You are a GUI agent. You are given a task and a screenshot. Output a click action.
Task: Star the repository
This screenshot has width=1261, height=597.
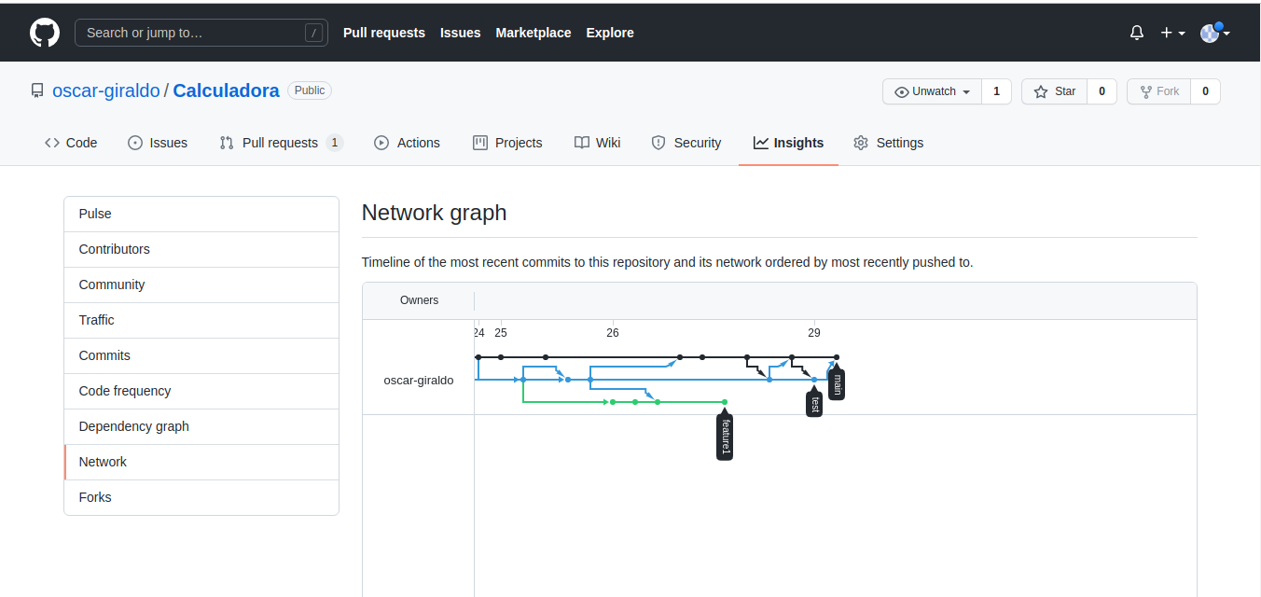tap(1055, 91)
